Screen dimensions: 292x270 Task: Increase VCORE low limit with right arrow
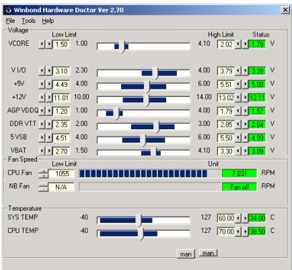pos(49,44)
